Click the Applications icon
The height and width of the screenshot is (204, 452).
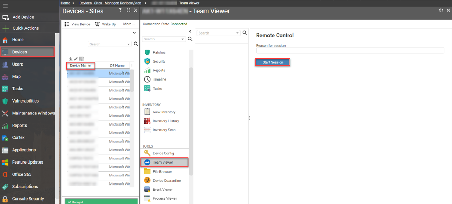click(x=5, y=150)
